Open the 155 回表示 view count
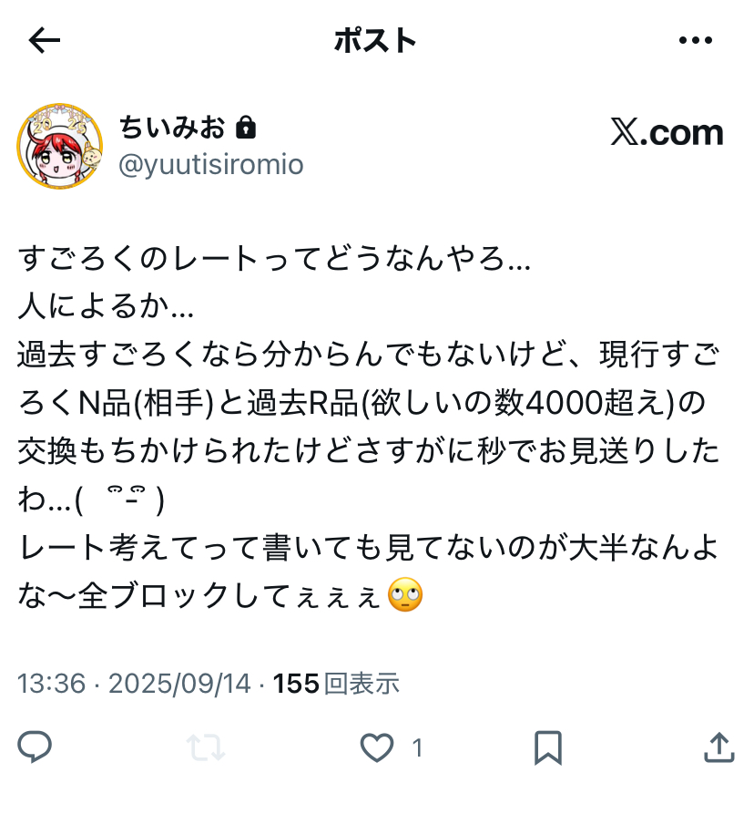The image size is (754, 814). pyautogui.click(x=336, y=683)
